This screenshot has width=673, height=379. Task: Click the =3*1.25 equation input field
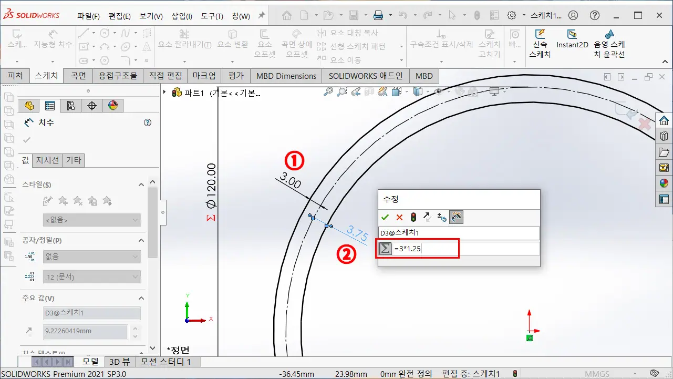[466, 249]
